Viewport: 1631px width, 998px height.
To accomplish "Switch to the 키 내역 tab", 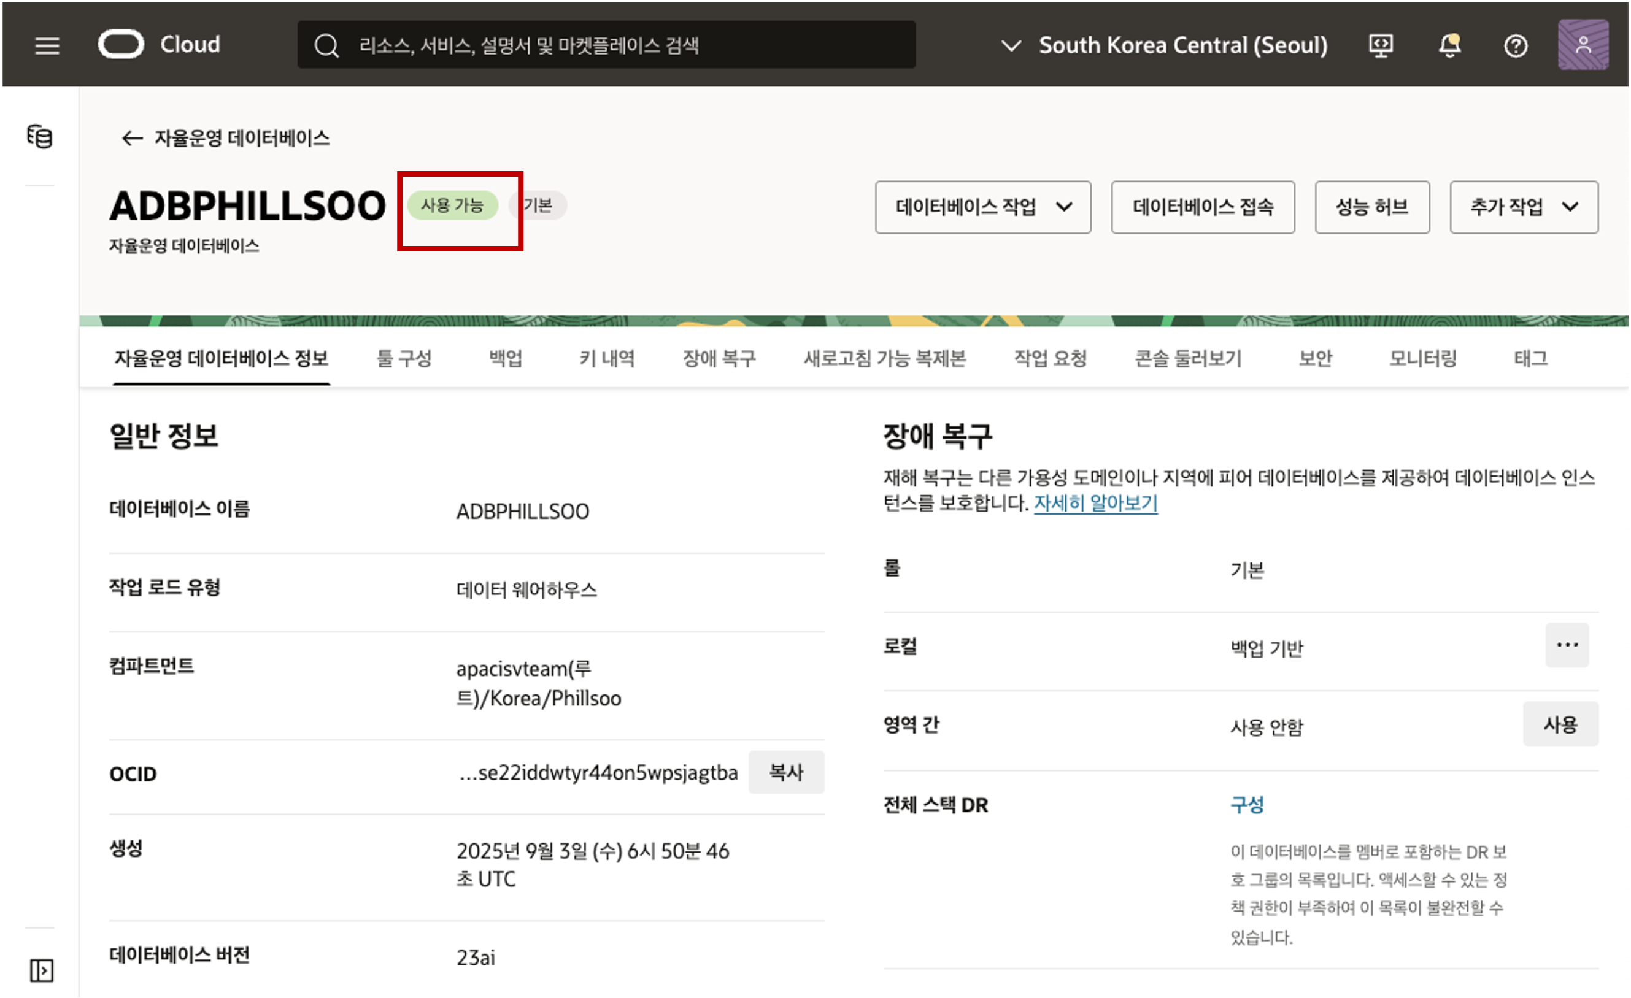I will tap(607, 359).
